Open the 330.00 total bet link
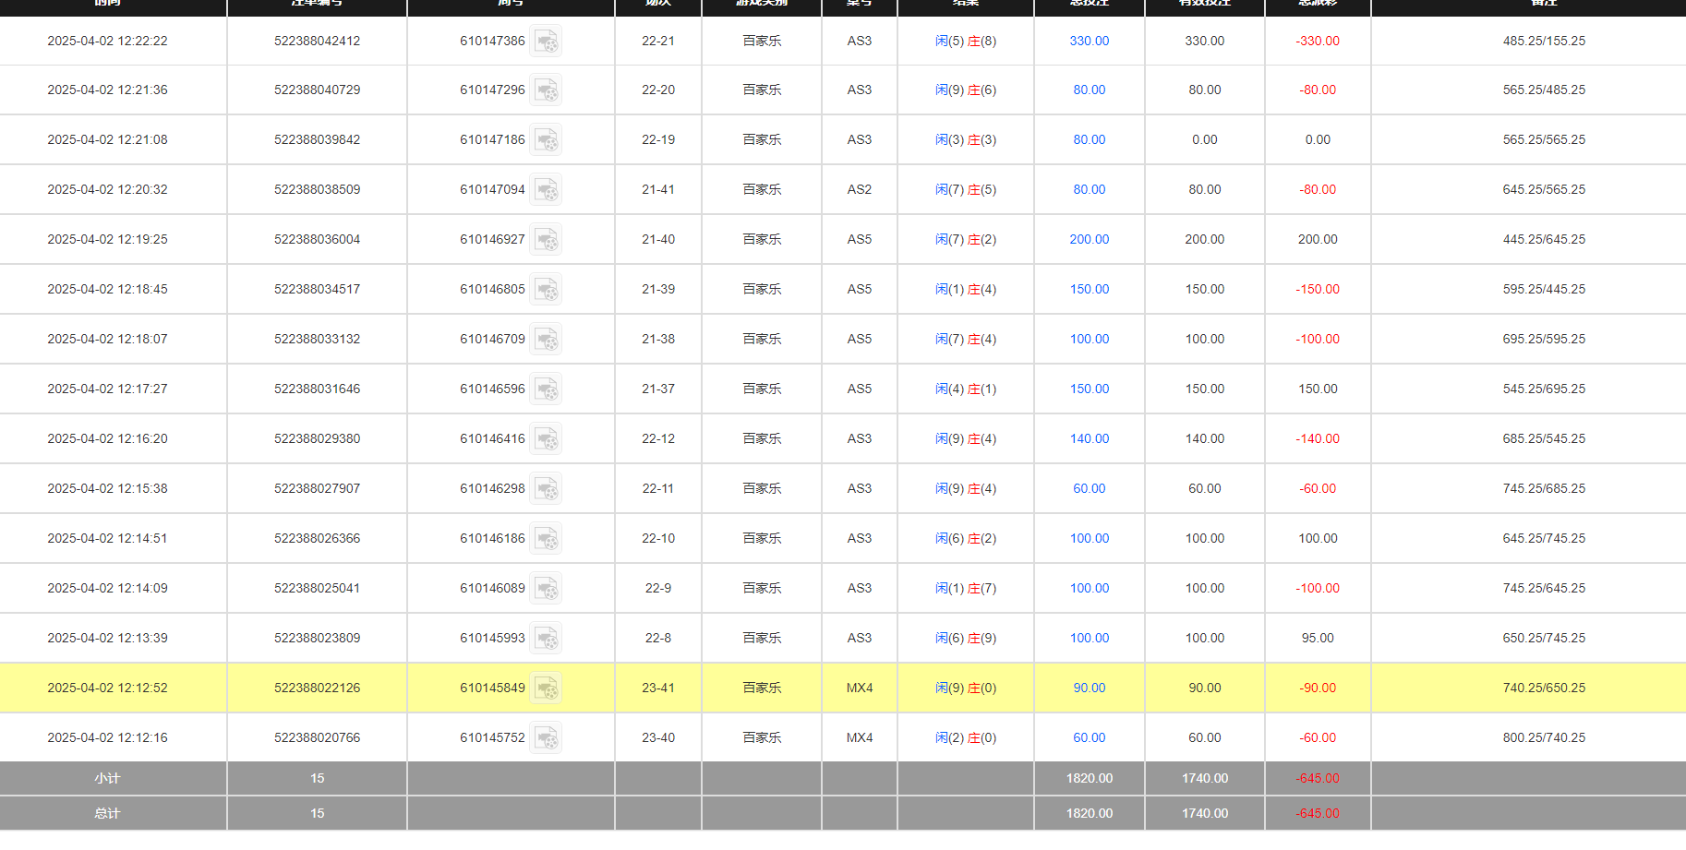The width and height of the screenshot is (1686, 850). pyautogui.click(x=1089, y=42)
